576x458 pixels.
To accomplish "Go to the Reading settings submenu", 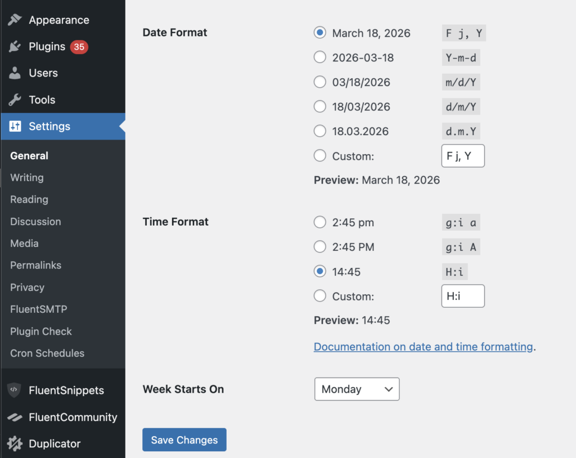I will 29,199.
